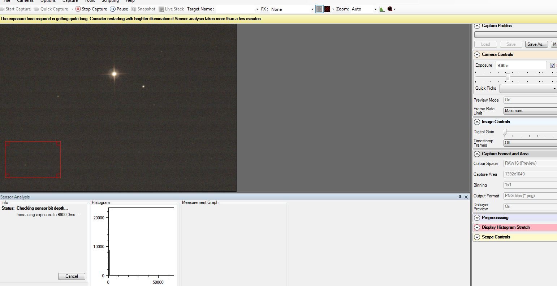557x286 pixels.
Task: Open the Debayer Preview dropdown
Action: pos(530,206)
